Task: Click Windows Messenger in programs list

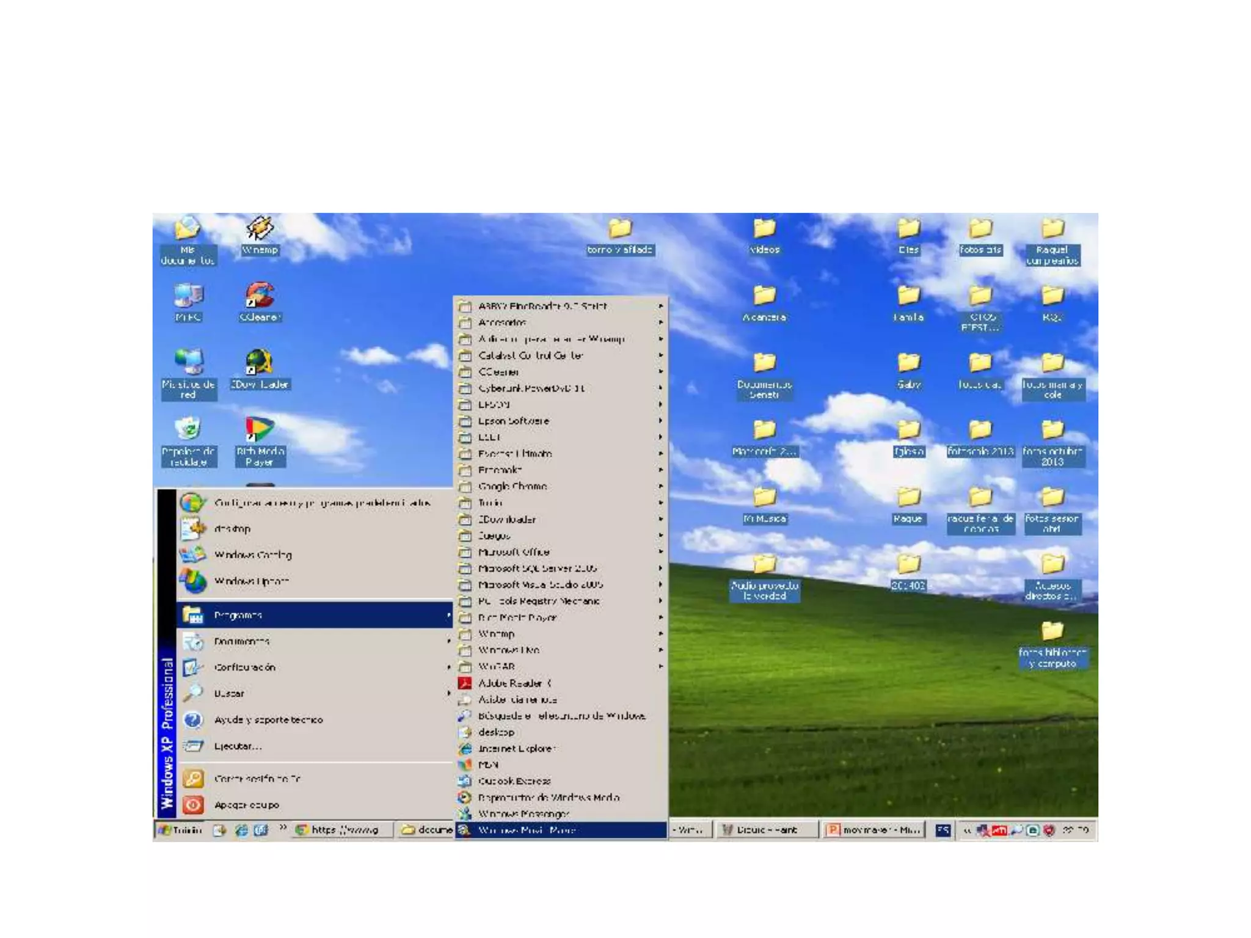Action: coord(523,814)
